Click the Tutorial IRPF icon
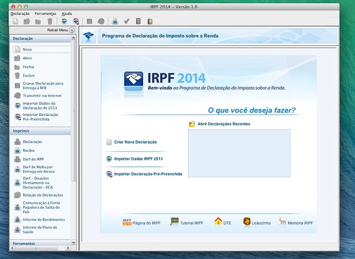 [175, 222]
